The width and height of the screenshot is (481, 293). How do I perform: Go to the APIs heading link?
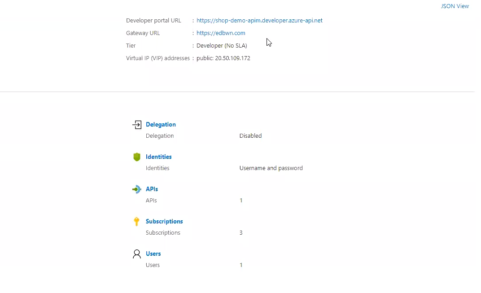tap(152, 189)
